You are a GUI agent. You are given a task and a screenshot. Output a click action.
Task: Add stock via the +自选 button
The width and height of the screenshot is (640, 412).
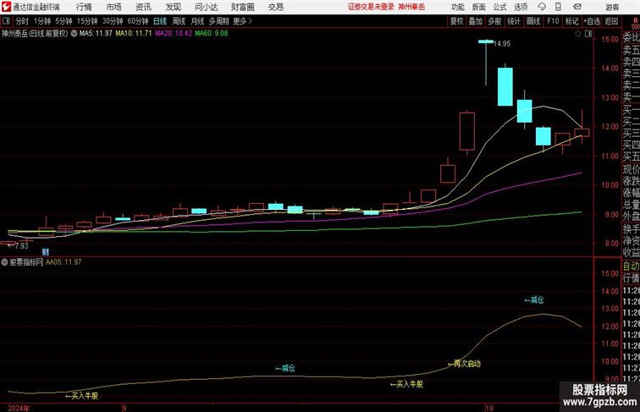point(592,21)
